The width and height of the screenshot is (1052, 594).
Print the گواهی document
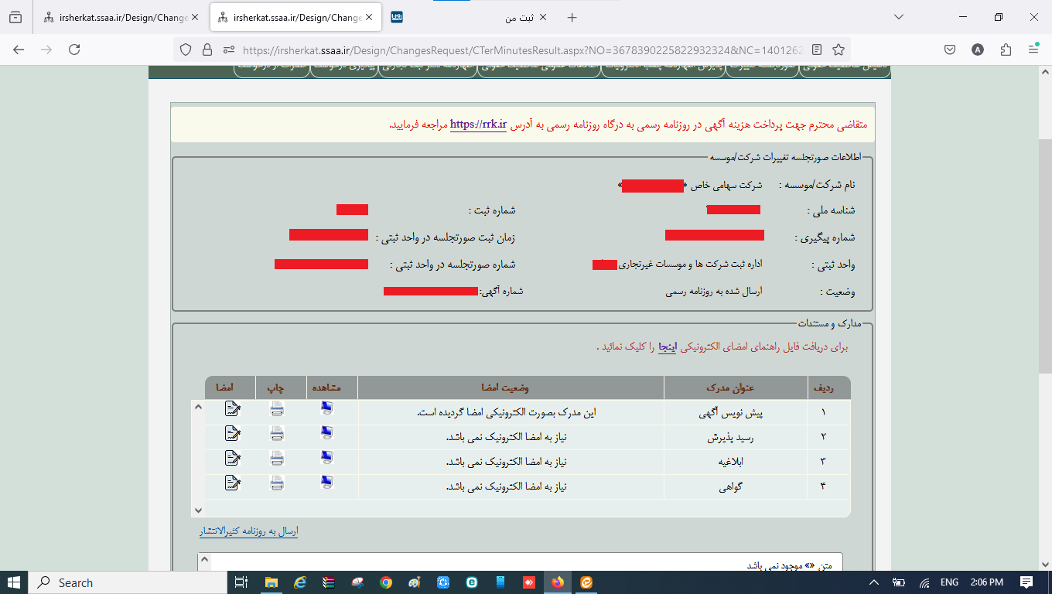(277, 483)
